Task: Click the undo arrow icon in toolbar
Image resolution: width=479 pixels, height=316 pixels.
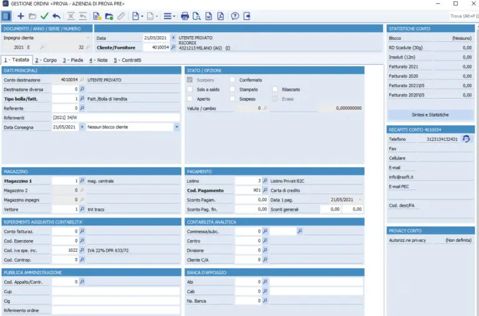Action: tap(56, 16)
